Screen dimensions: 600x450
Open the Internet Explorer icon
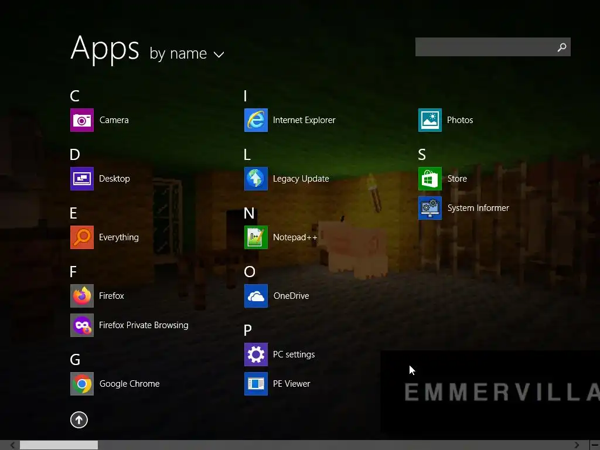[x=256, y=120]
